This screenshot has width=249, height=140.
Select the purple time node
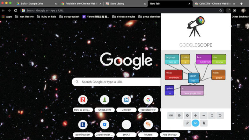click(204, 59)
